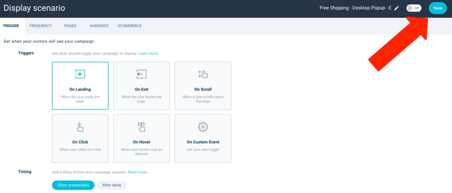Viewport: 452px width, 193px height.
Task: Open the Learn more link
Action: (x=148, y=54)
